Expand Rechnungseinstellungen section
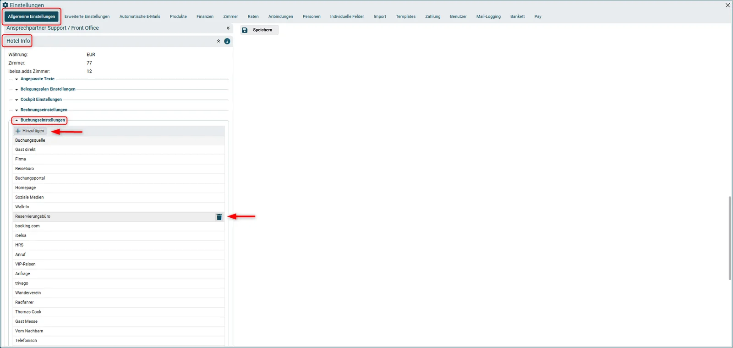The height and width of the screenshot is (348, 733). pos(44,110)
